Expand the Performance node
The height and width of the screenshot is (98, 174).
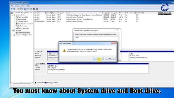(x=14, y=26)
